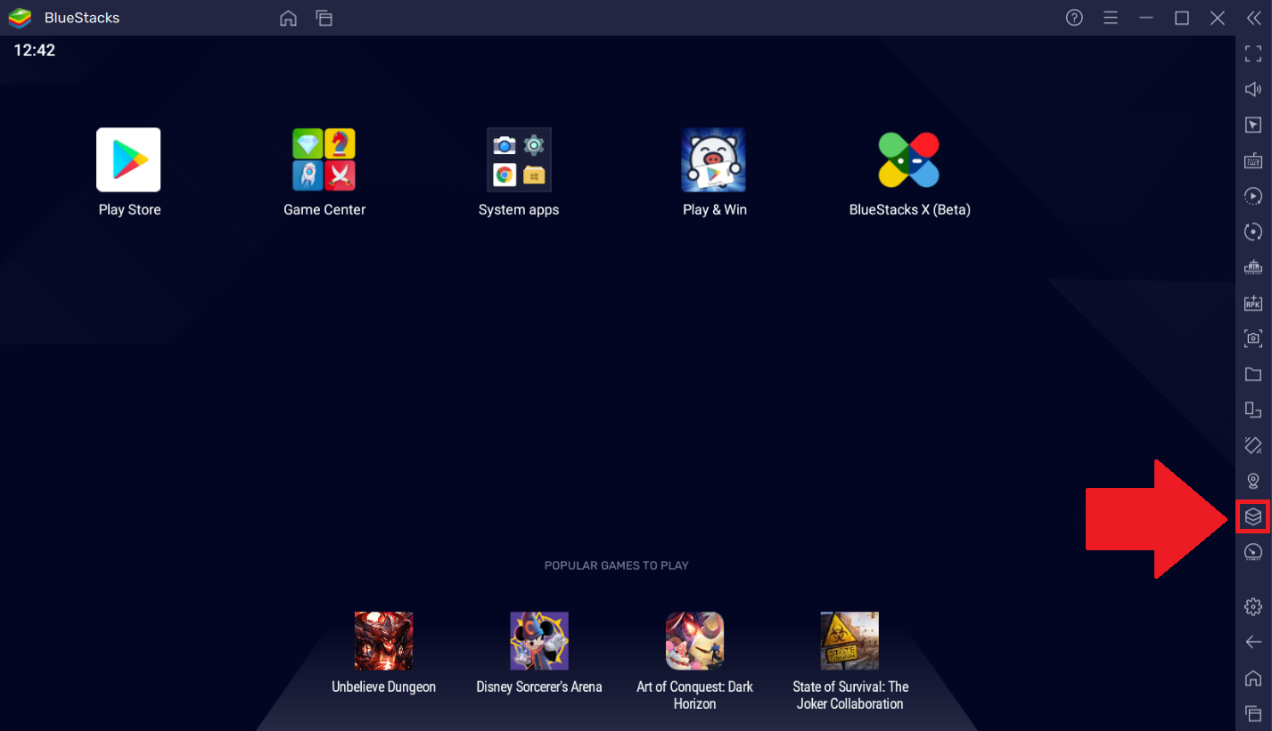Toggle Eco mode gauge icon in sidebar
The image size is (1272, 731).
point(1252,552)
